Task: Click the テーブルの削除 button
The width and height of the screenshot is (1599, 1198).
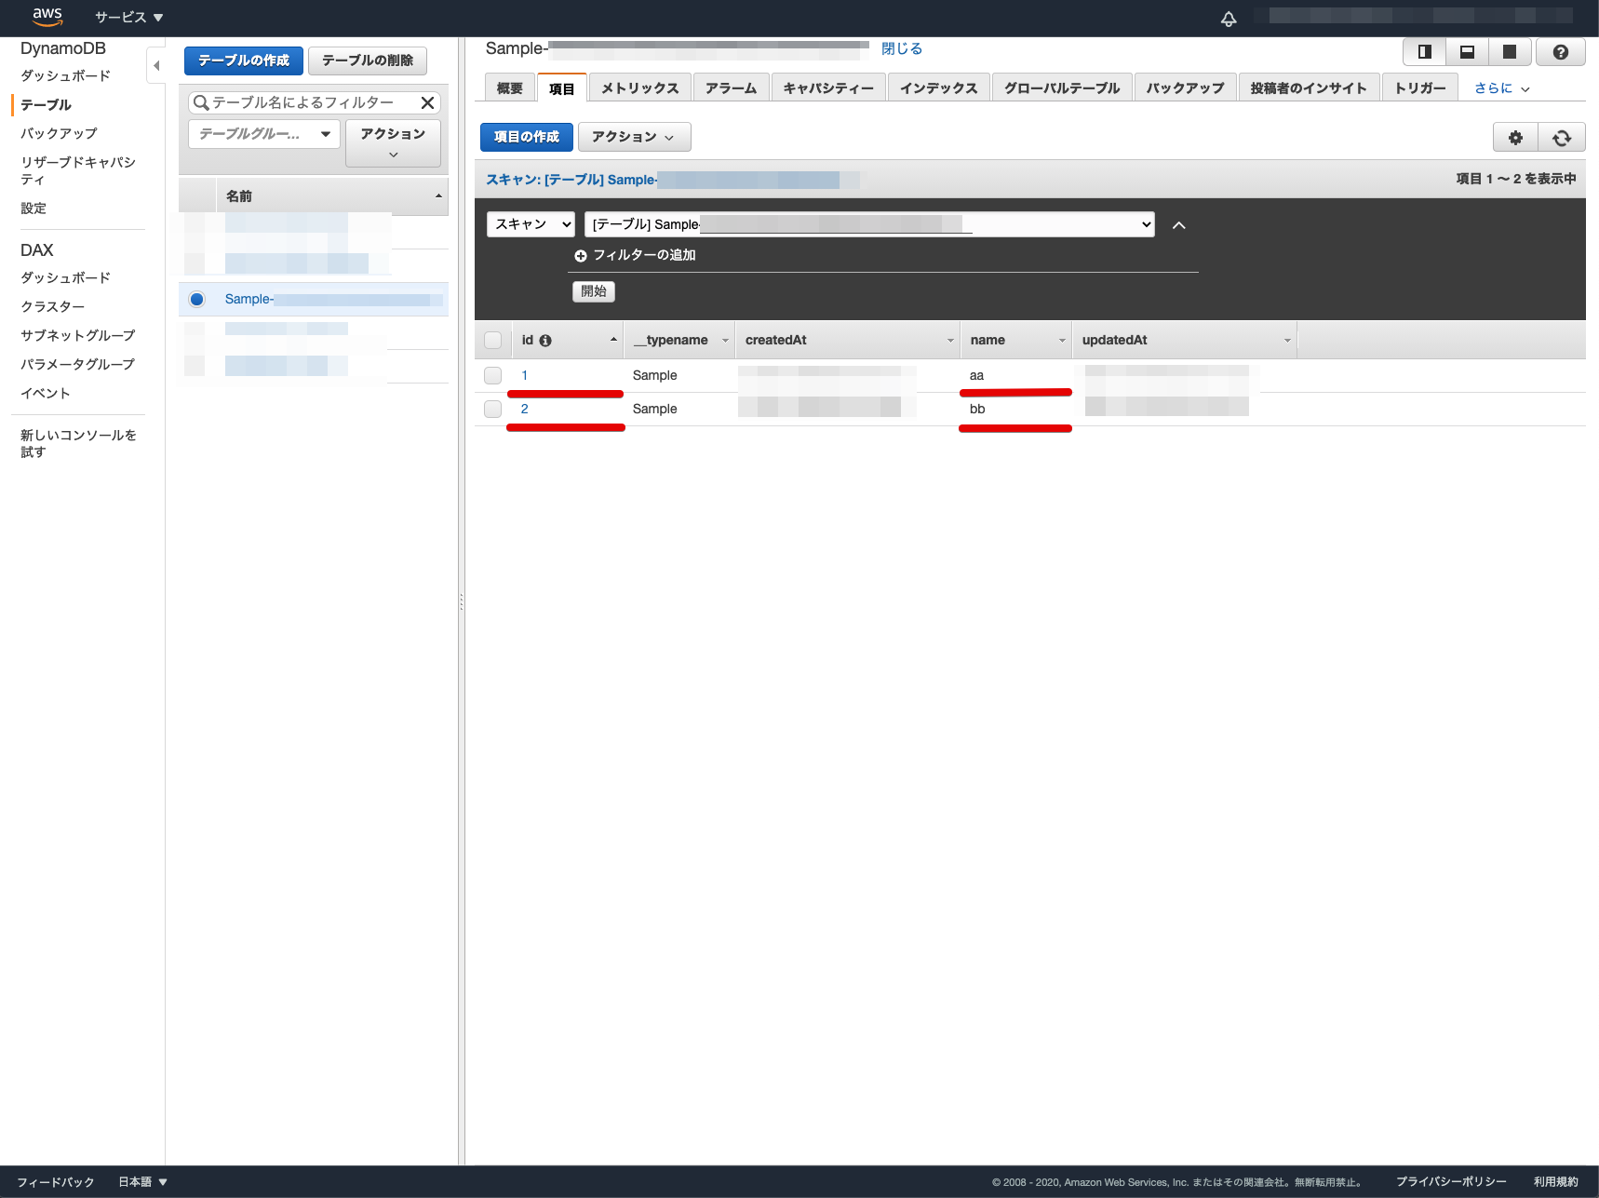Action: click(x=368, y=61)
